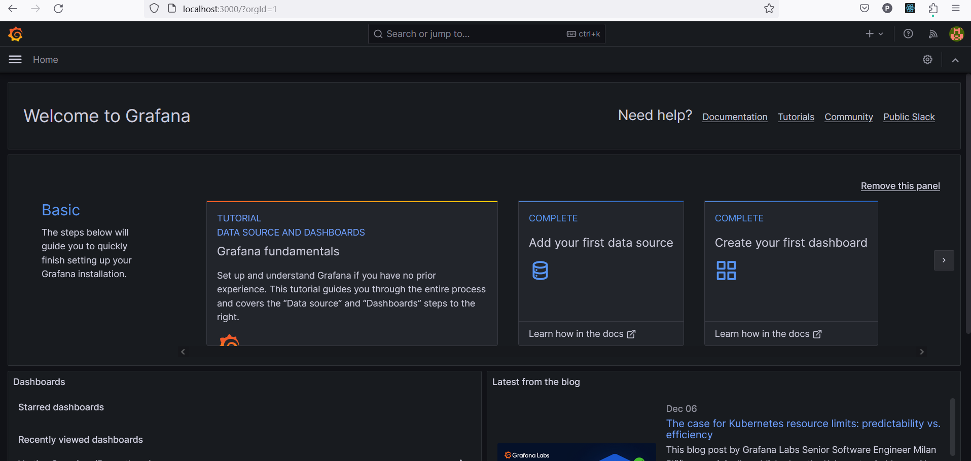
Task: Click the Dec 06 blog date
Action: (x=681, y=409)
